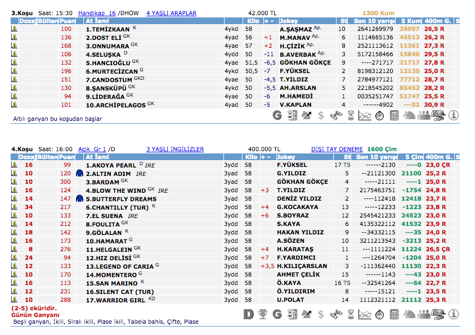Click the binoculars icon under race 3
The width and height of the screenshot is (475, 335).
335,115
